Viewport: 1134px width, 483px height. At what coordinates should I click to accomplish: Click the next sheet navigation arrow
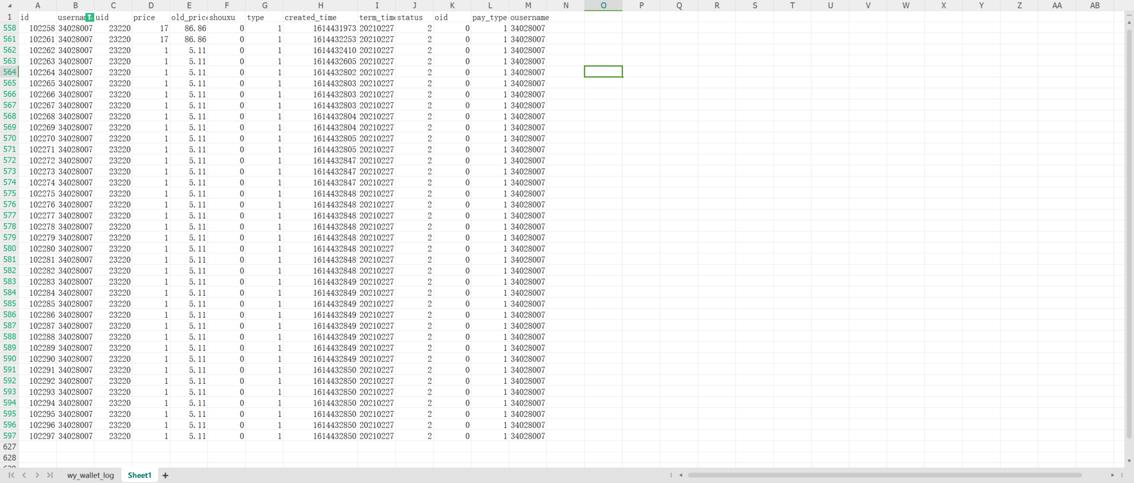(37, 475)
